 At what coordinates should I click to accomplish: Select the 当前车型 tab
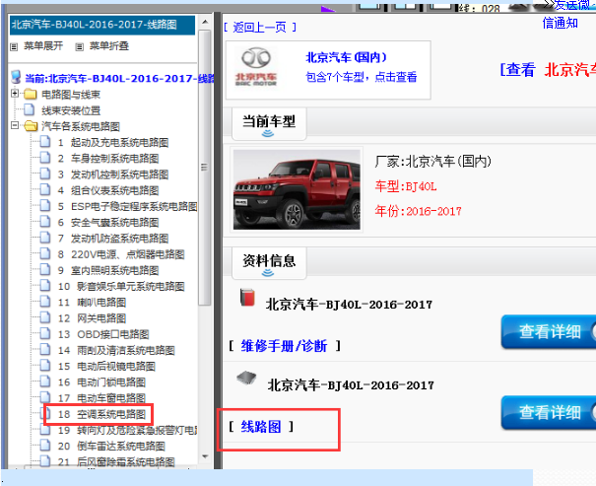point(269,124)
